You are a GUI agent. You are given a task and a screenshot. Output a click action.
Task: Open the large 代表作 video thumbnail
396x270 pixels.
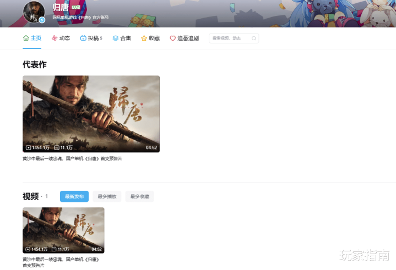tap(91, 114)
